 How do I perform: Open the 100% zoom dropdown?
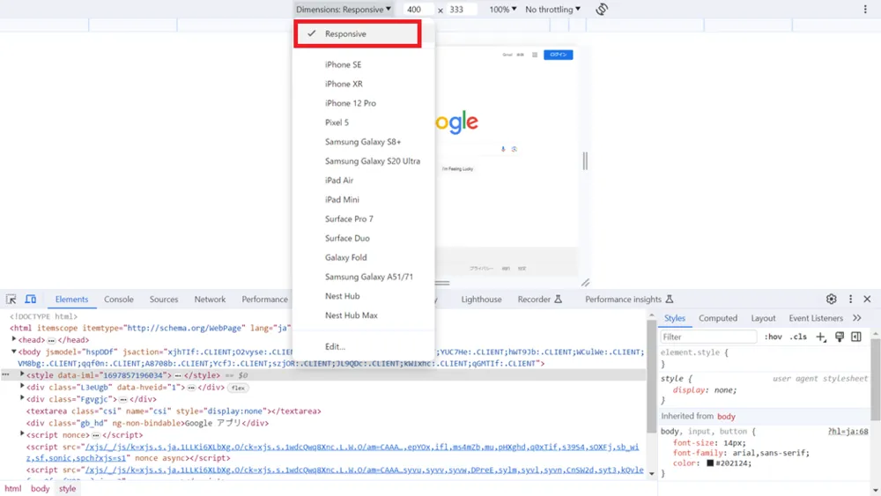(502, 10)
